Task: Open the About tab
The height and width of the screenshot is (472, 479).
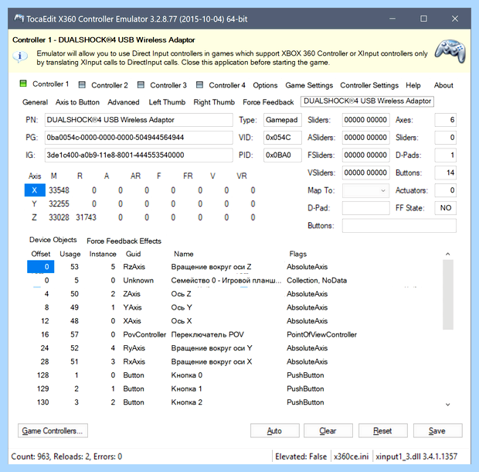Action: point(443,85)
